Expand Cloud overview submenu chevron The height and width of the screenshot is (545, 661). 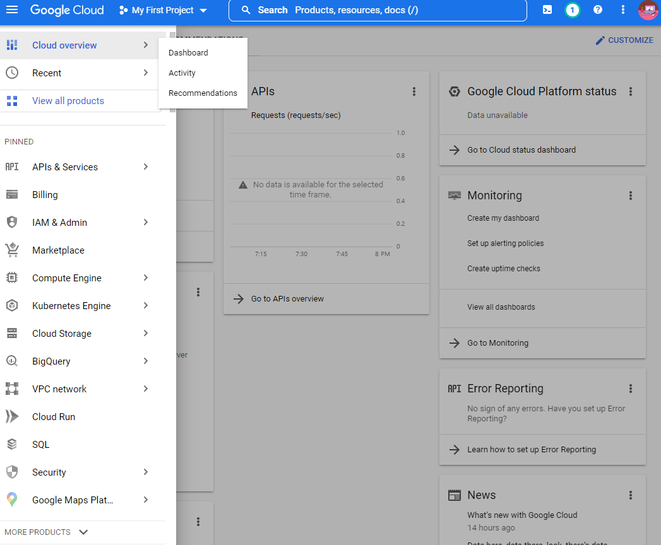coord(146,45)
